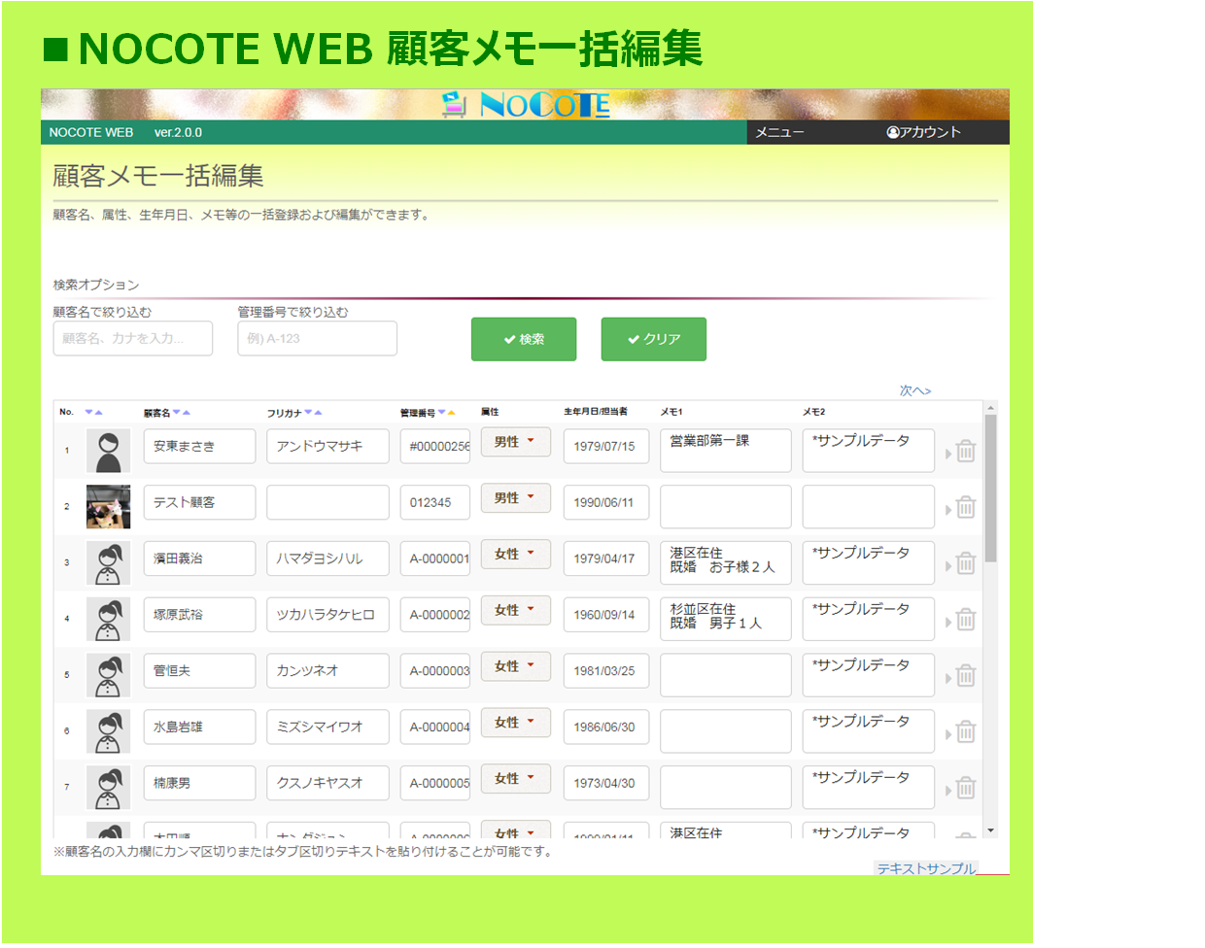Viewport: 1205px width, 948px height.
Task: Click the trash icon for 水島岩雄 row
Action: pos(965,732)
